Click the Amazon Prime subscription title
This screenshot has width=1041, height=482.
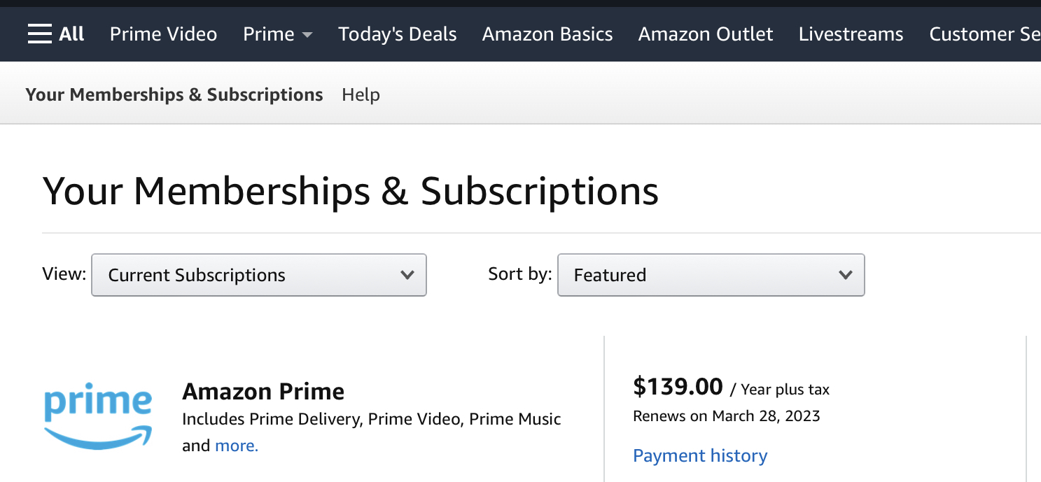click(263, 392)
